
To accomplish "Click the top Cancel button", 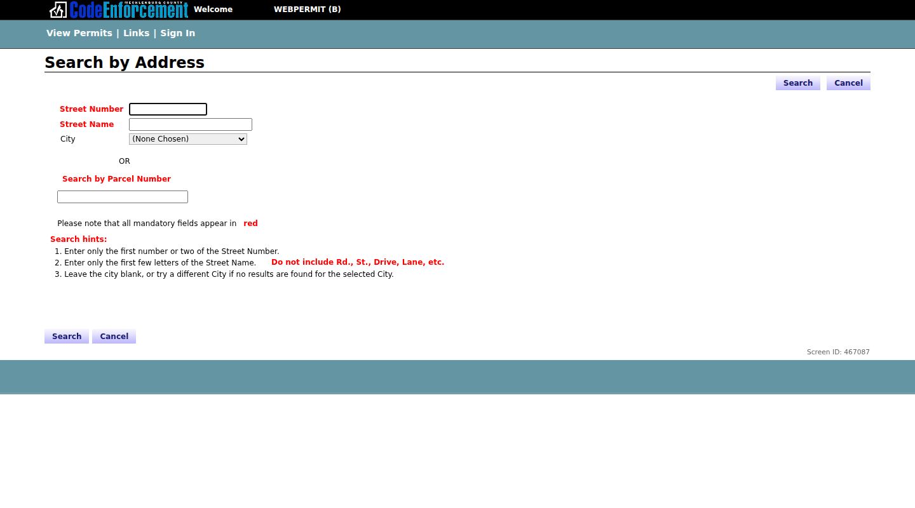I will pyautogui.click(x=848, y=83).
